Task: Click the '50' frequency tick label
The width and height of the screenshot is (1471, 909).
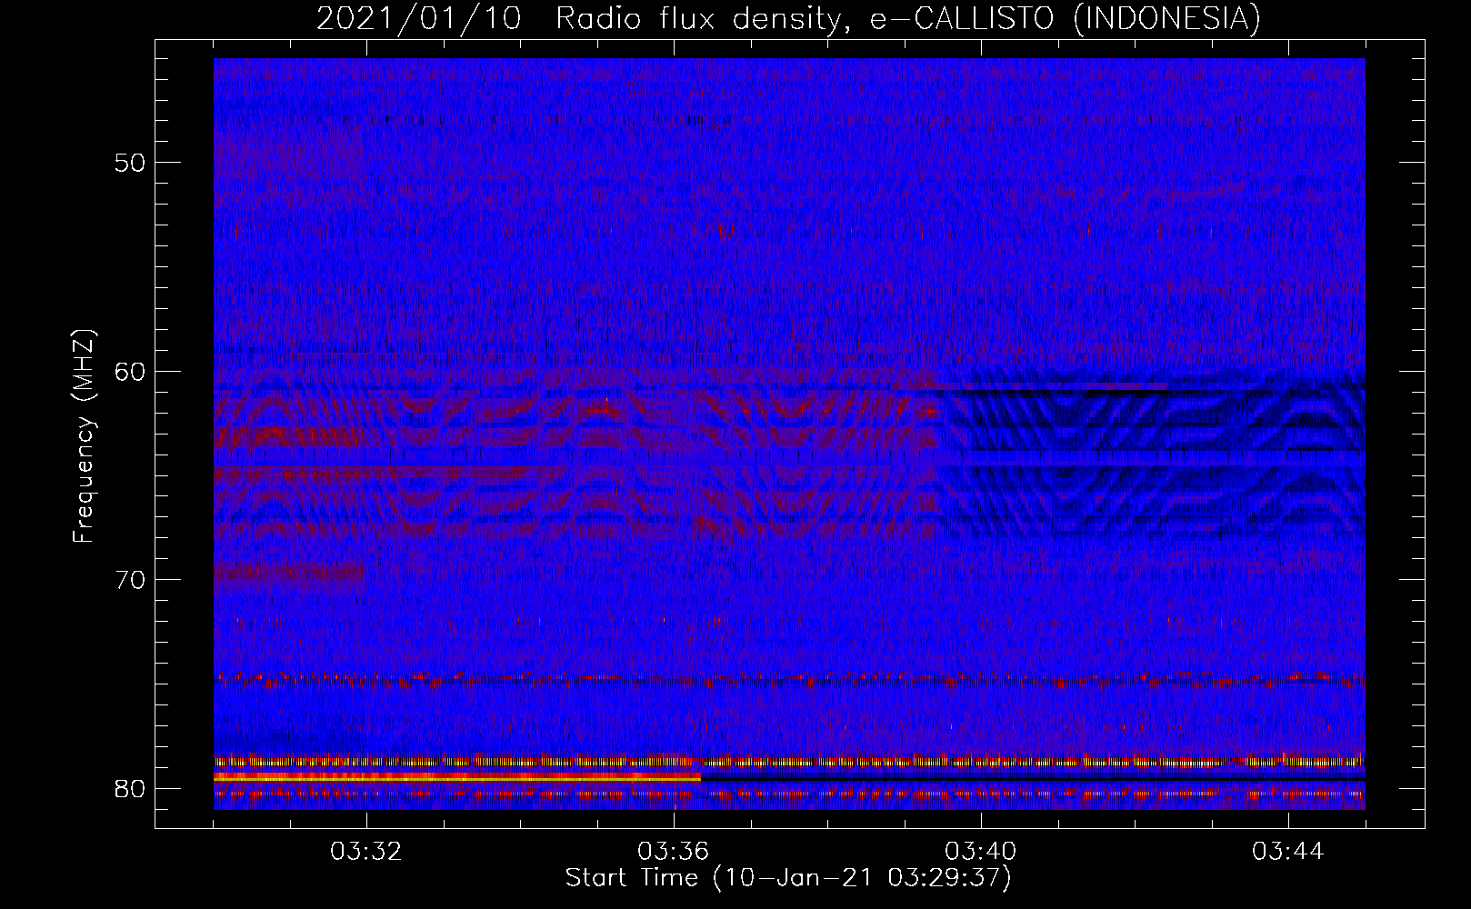Action: (131, 163)
